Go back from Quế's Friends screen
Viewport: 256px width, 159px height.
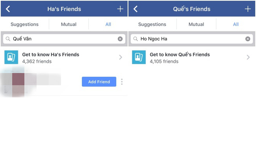point(135,9)
